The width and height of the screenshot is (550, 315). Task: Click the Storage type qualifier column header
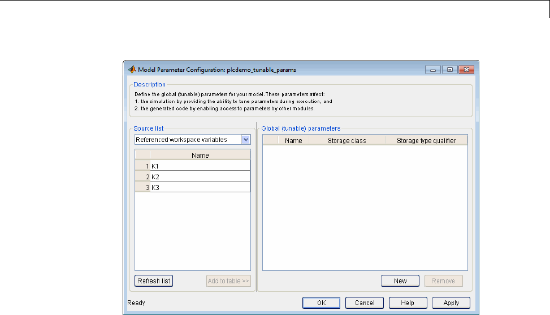pyautogui.click(x=426, y=140)
